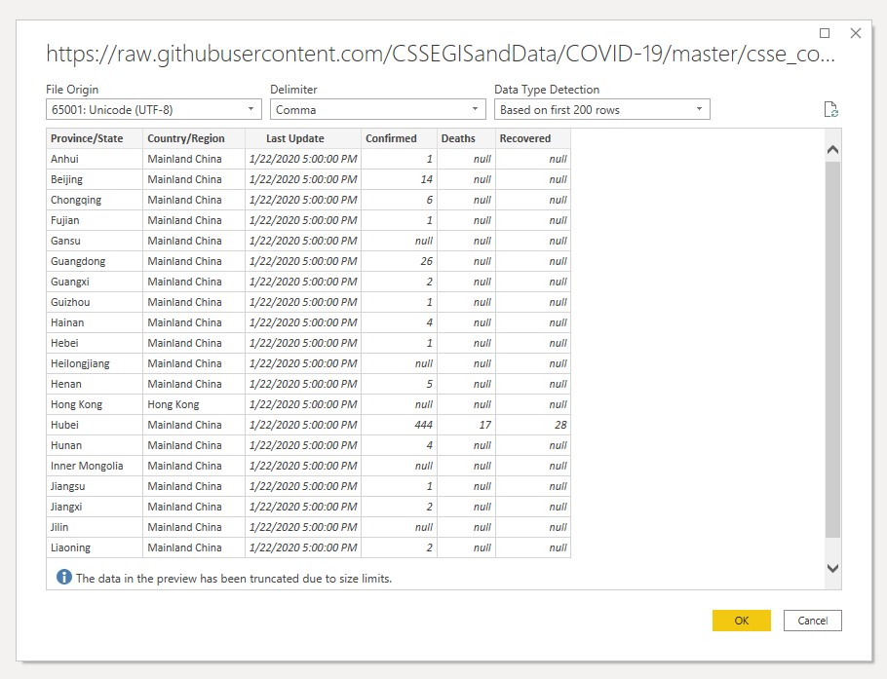This screenshot has height=679, width=887.
Task: Click the Cancel button
Action: [812, 621]
